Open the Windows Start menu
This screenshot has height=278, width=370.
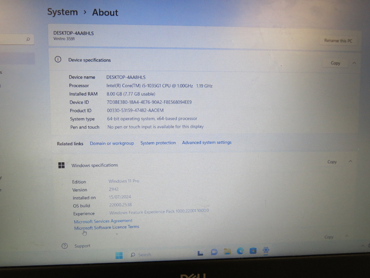coord(119,255)
